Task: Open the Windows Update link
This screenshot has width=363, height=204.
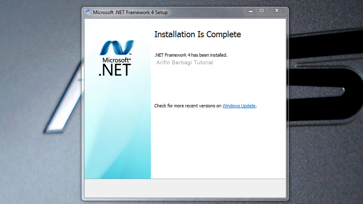Action: click(239, 106)
